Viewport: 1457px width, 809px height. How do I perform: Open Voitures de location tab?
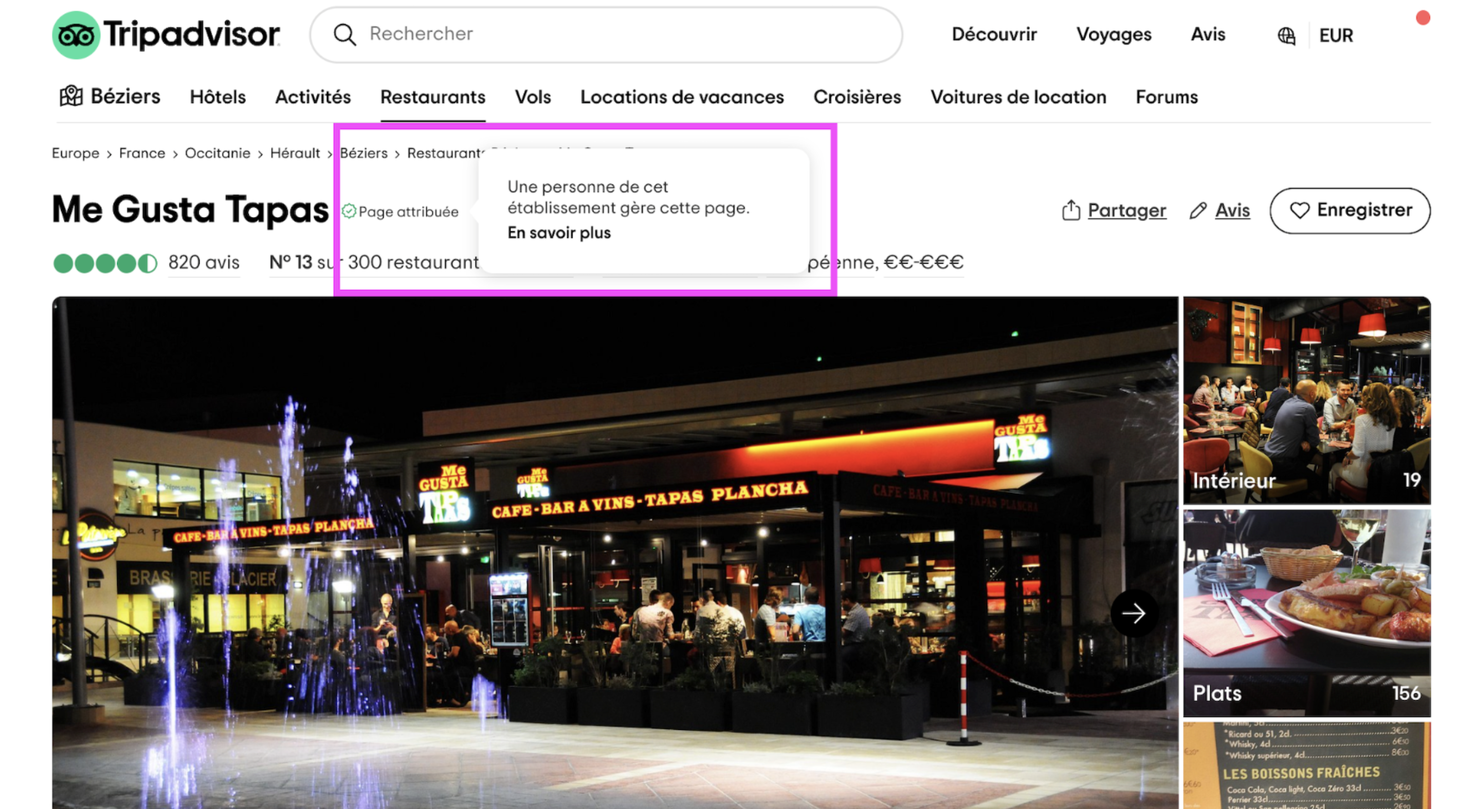tap(1018, 97)
